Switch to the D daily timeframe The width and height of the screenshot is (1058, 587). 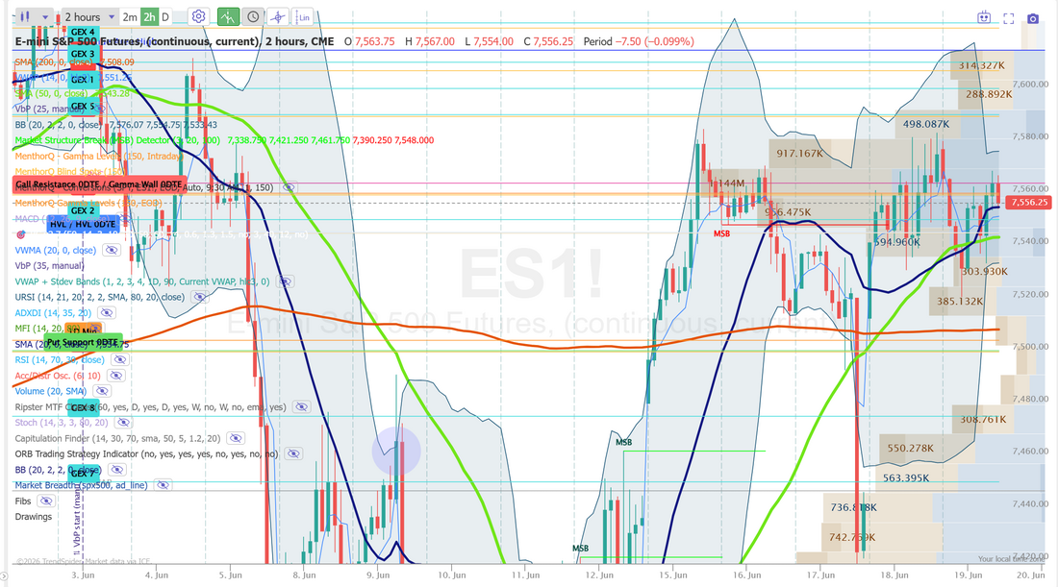[165, 17]
